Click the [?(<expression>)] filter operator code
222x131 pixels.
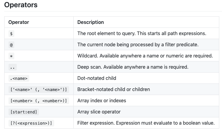tap(31, 123)
